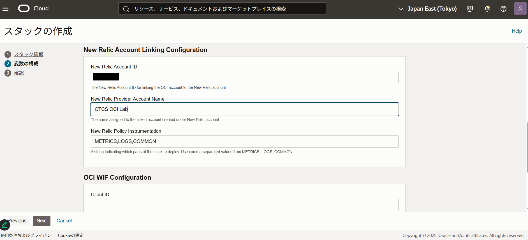This screenshot has height=240, width=528.
Task: Open the Cloud Shell developer tools icon
Action: [470, 9]
